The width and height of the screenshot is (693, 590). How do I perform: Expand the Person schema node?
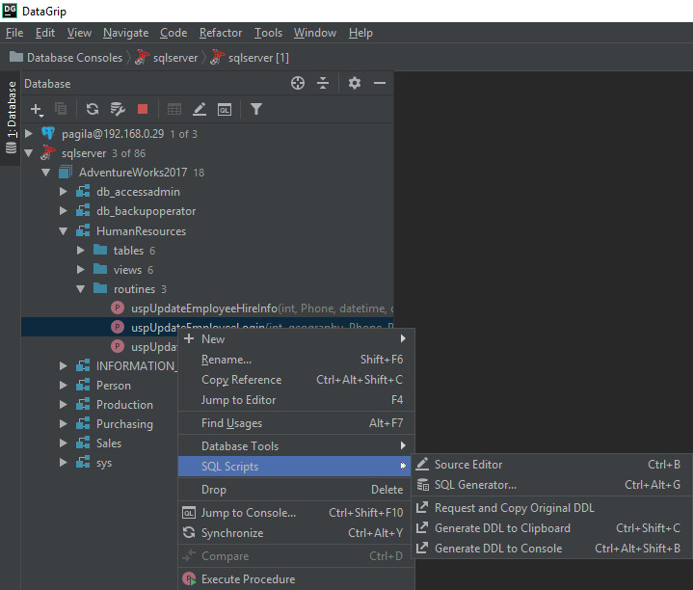64,386
